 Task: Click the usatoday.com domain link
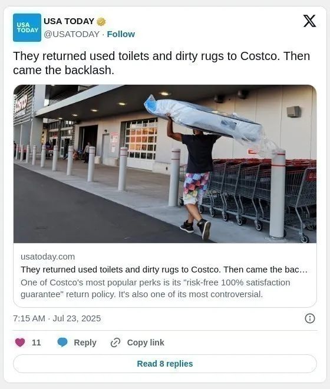(x=48, y=257)
